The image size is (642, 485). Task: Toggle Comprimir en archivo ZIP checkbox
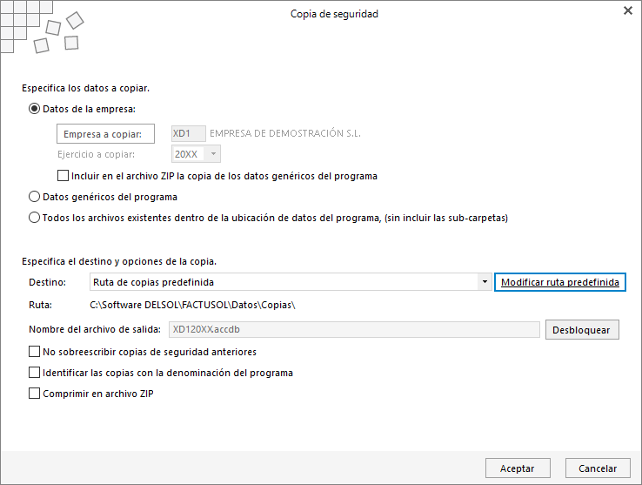(35, 394)
